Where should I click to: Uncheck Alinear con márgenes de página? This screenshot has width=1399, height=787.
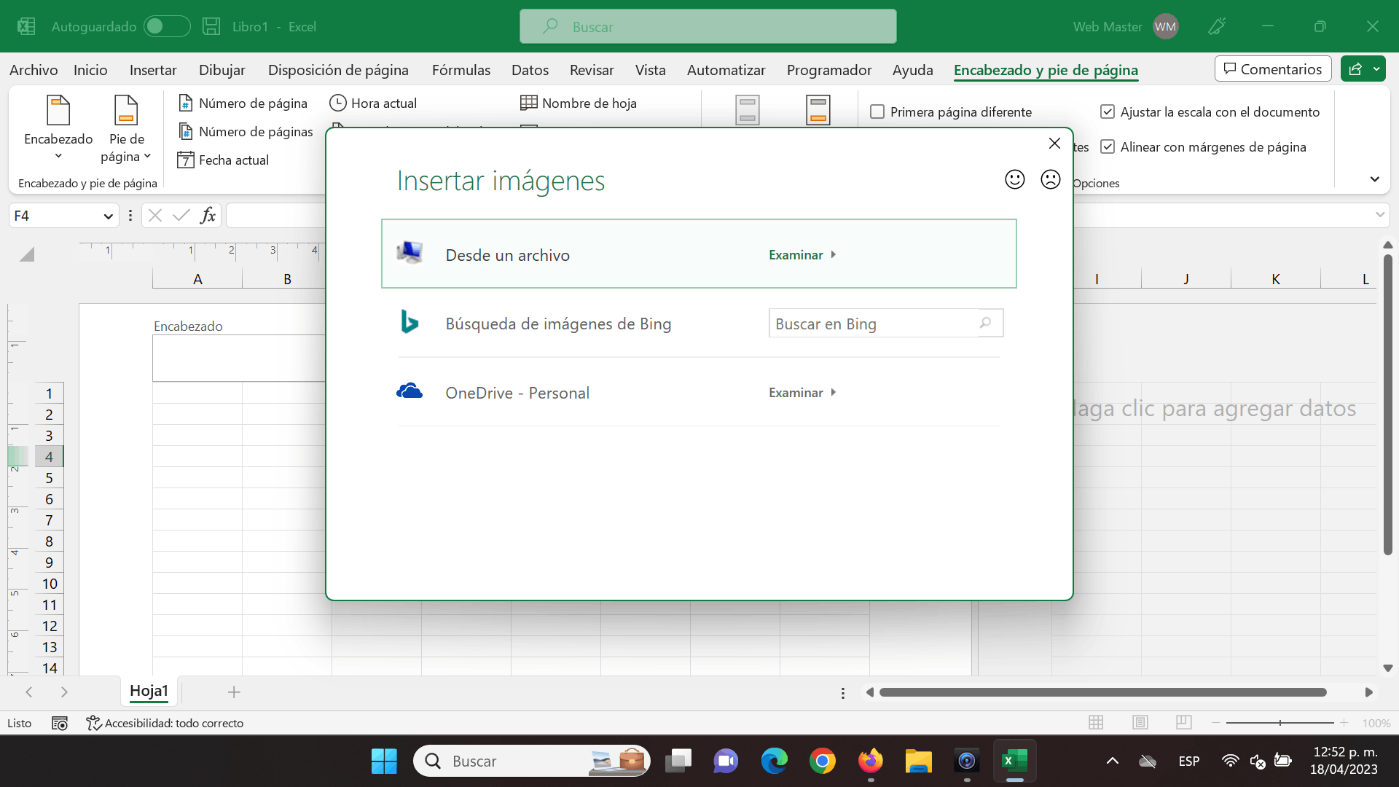(1108, 146)
